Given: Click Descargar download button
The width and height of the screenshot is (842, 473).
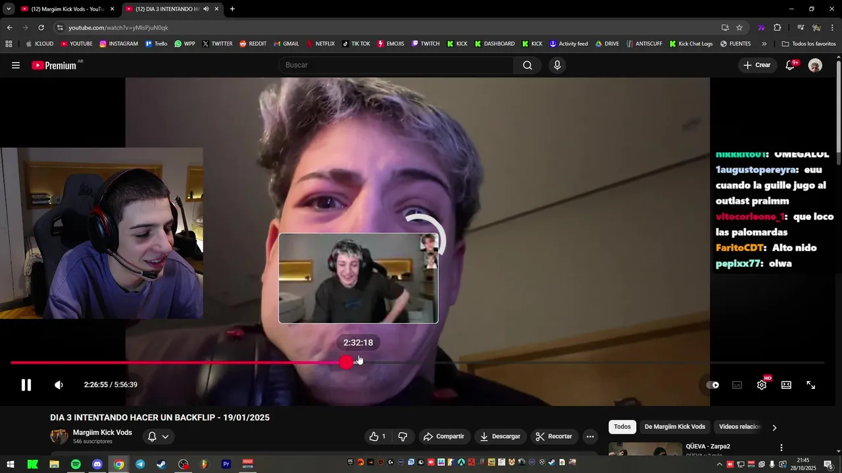Looking at the screenshot, I should point(500,436).
